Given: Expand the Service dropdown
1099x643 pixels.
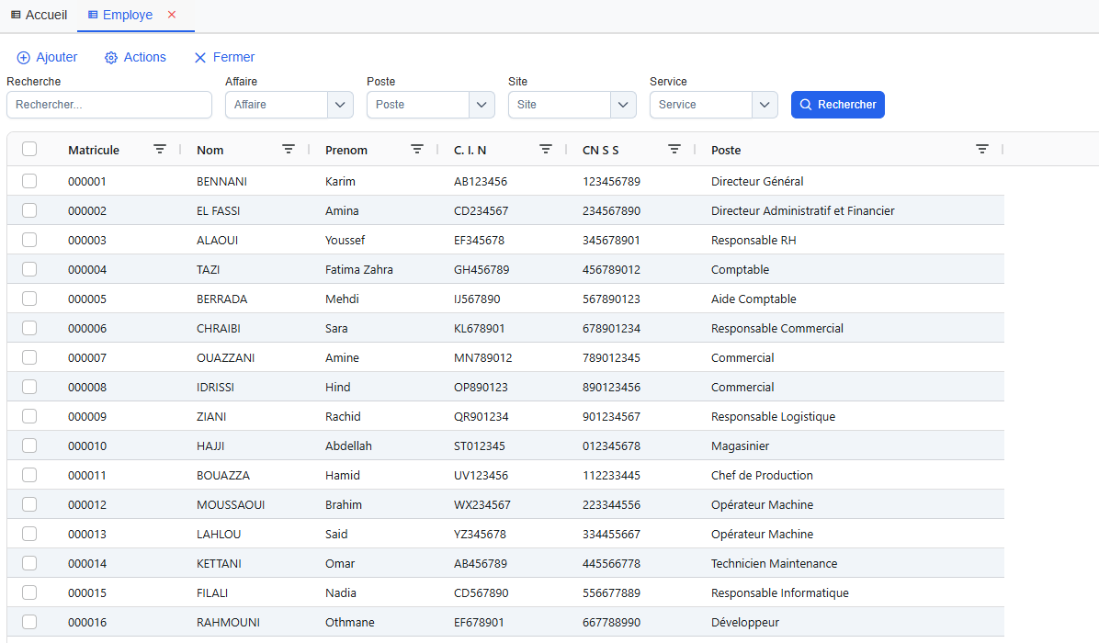Looking at the screenshot, I should pyautogui.click(x=765, y=105).
